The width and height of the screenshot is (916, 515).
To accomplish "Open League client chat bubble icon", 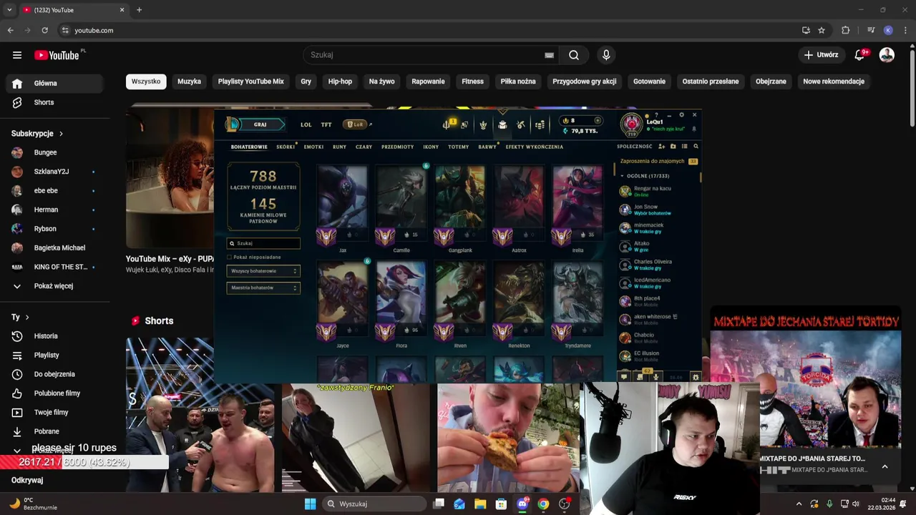I will coord(624,377).
